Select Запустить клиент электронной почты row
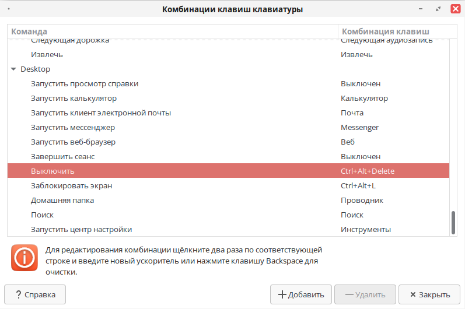This screenshot has height=309, width=465. (101, 113)
